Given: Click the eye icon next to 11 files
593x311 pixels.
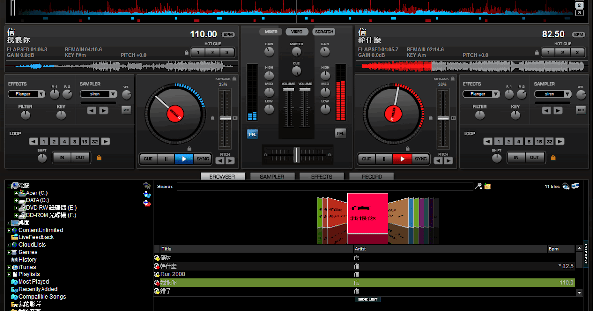Looking at the screenshot, I should click(566, 186).
